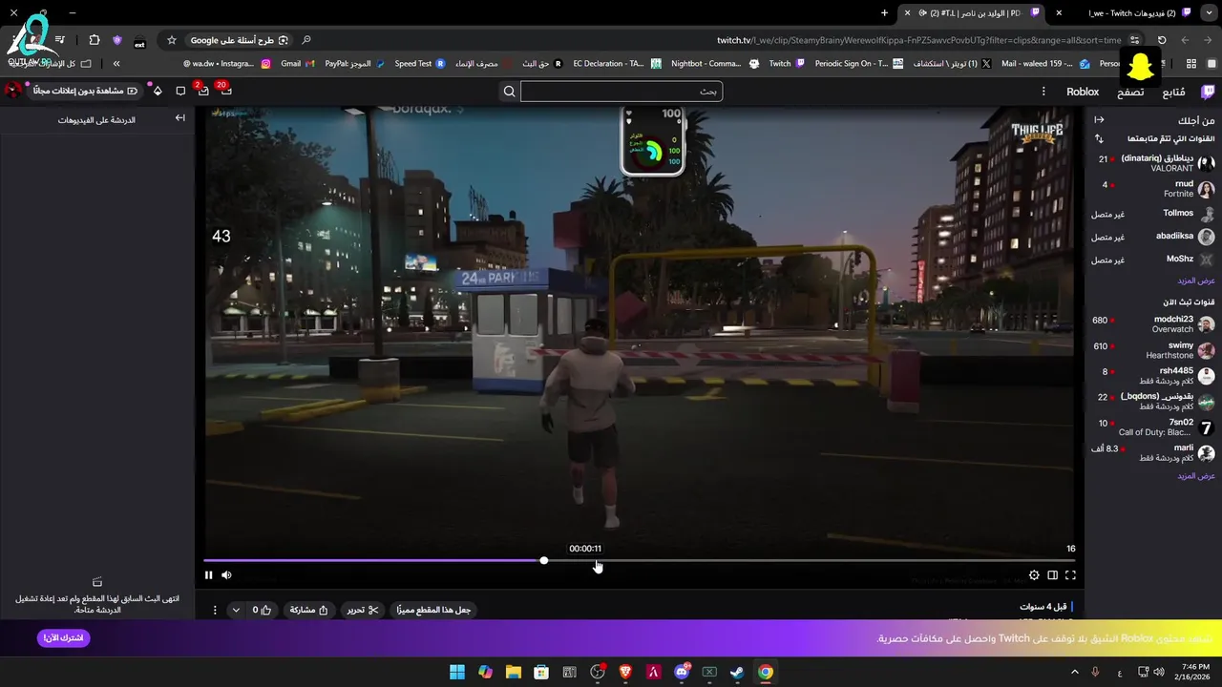Viewport: 1222px width, 687px height.
Task: Show more live channels عرض المزيد
Action: (1195, 475)
